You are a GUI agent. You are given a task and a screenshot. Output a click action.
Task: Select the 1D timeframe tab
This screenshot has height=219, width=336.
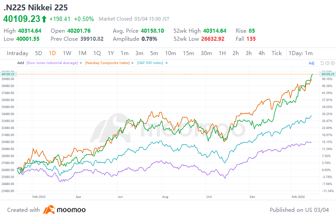point(52,53)
